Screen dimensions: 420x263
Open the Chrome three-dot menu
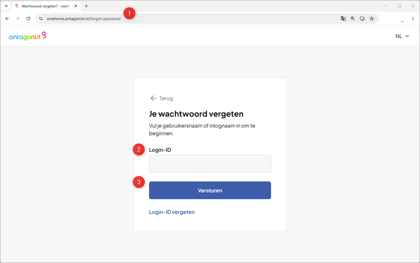413,19
